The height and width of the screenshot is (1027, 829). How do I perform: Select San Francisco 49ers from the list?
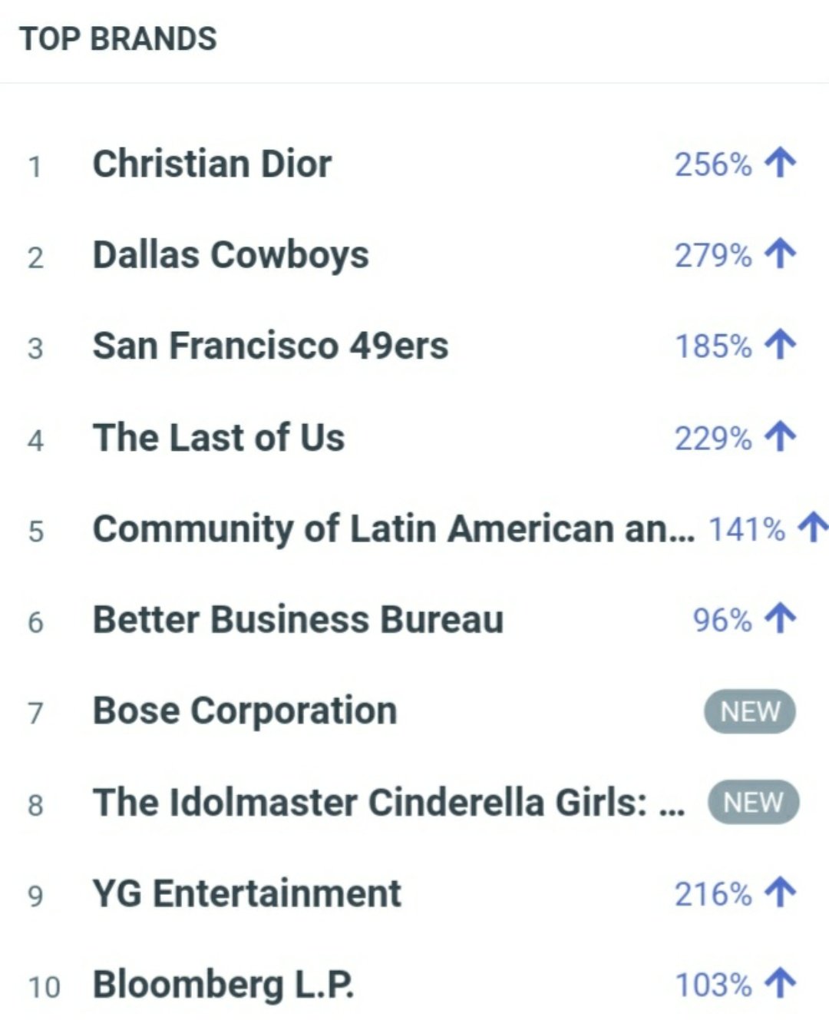point(270,346)
